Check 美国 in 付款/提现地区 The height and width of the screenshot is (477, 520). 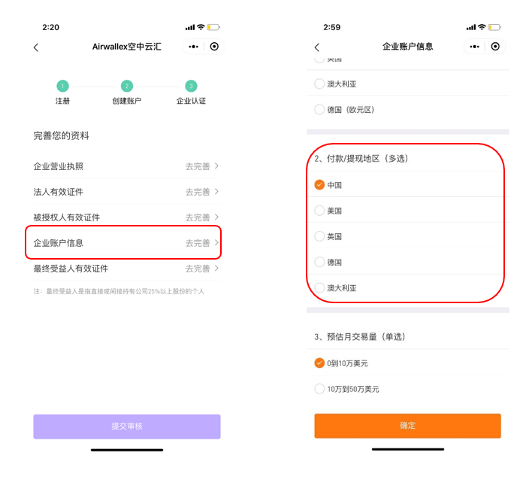[319, 211]
